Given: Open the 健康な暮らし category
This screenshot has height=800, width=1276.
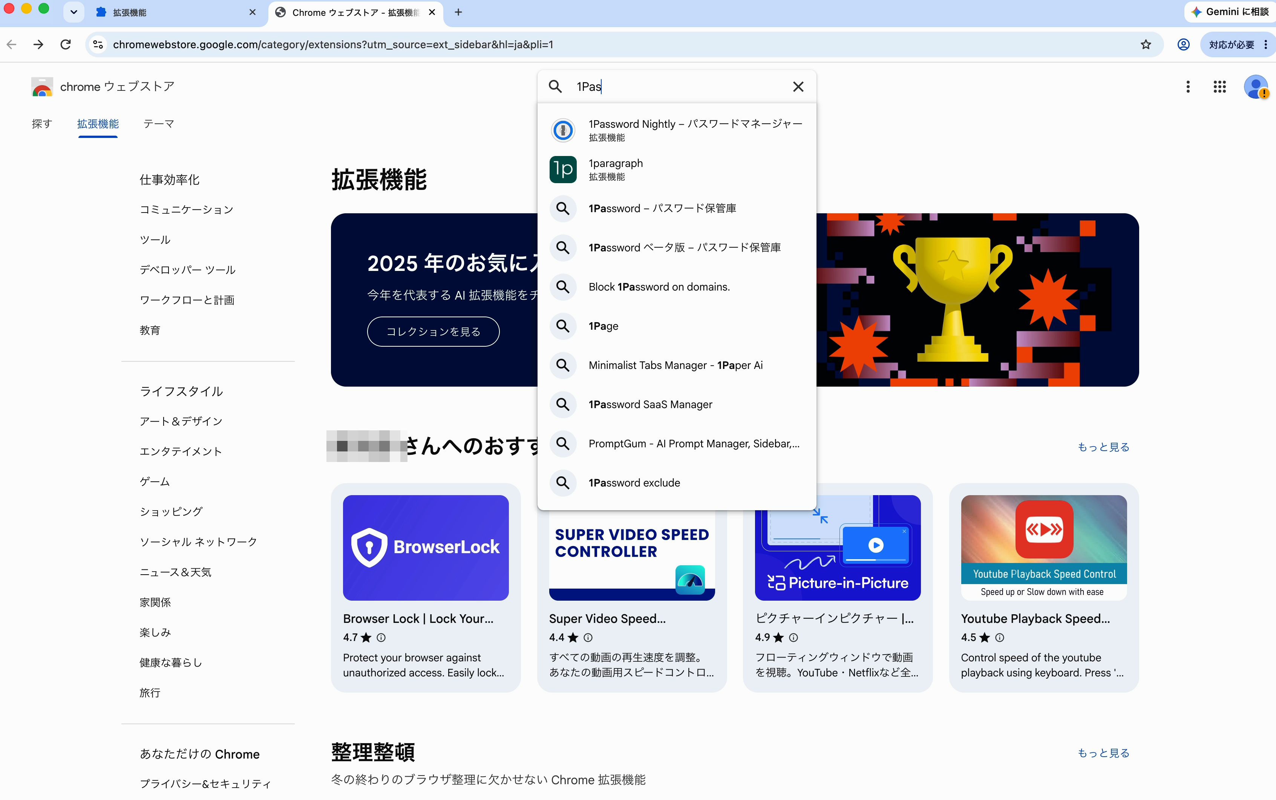Looking at the screenshot, I should [x=170, y=662].
